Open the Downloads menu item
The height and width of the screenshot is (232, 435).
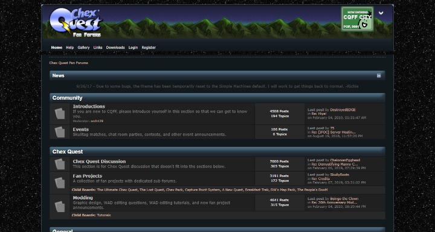pyautogui.click(x=115, y=48)
